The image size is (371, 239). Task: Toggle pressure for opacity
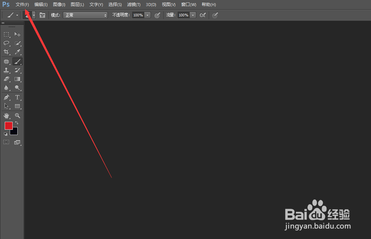pos(157,15)
